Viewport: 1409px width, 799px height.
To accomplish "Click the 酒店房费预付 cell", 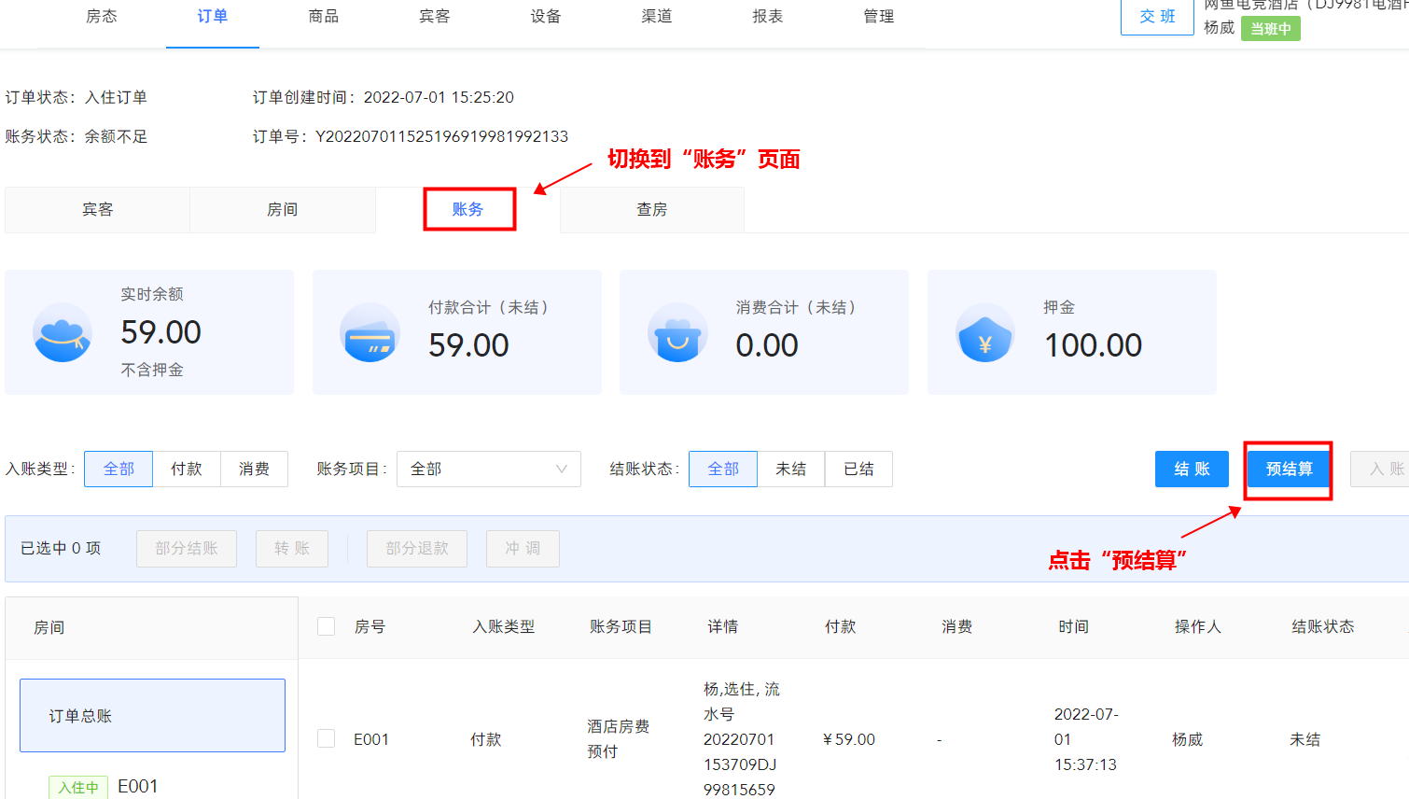I will pyautogui.click(x=619, y=738).
